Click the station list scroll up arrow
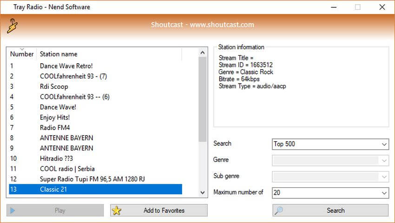This screenshot has height=223, width=395. click(202, 52)
